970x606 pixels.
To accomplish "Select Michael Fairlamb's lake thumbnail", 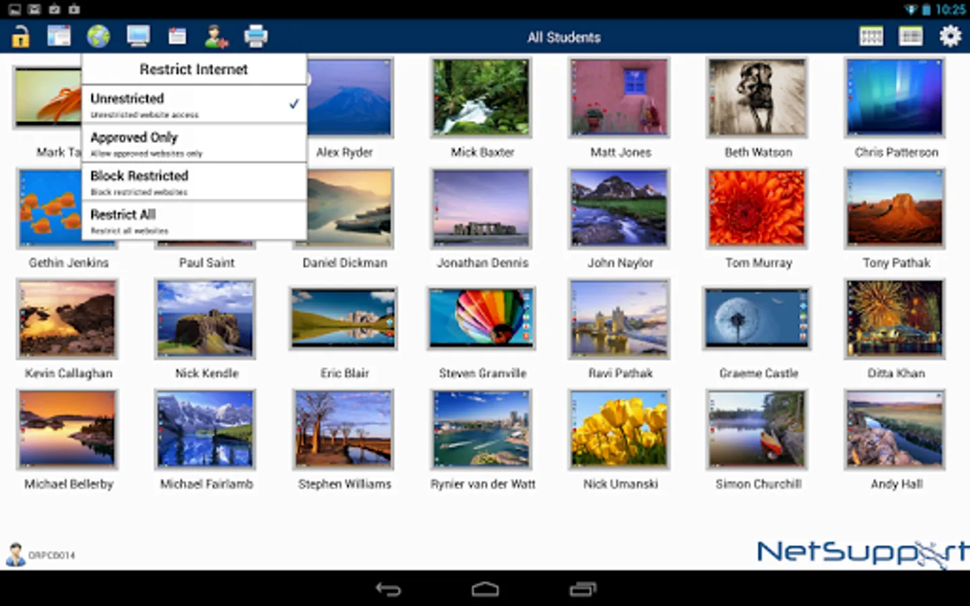I will pyautogui.click(x=205, y=429).
